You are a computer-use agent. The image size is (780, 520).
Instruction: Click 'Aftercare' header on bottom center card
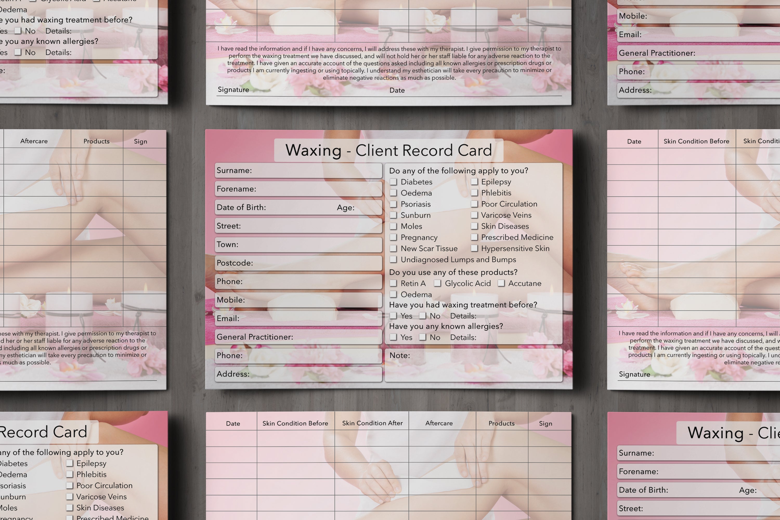[x=439, y=423]
